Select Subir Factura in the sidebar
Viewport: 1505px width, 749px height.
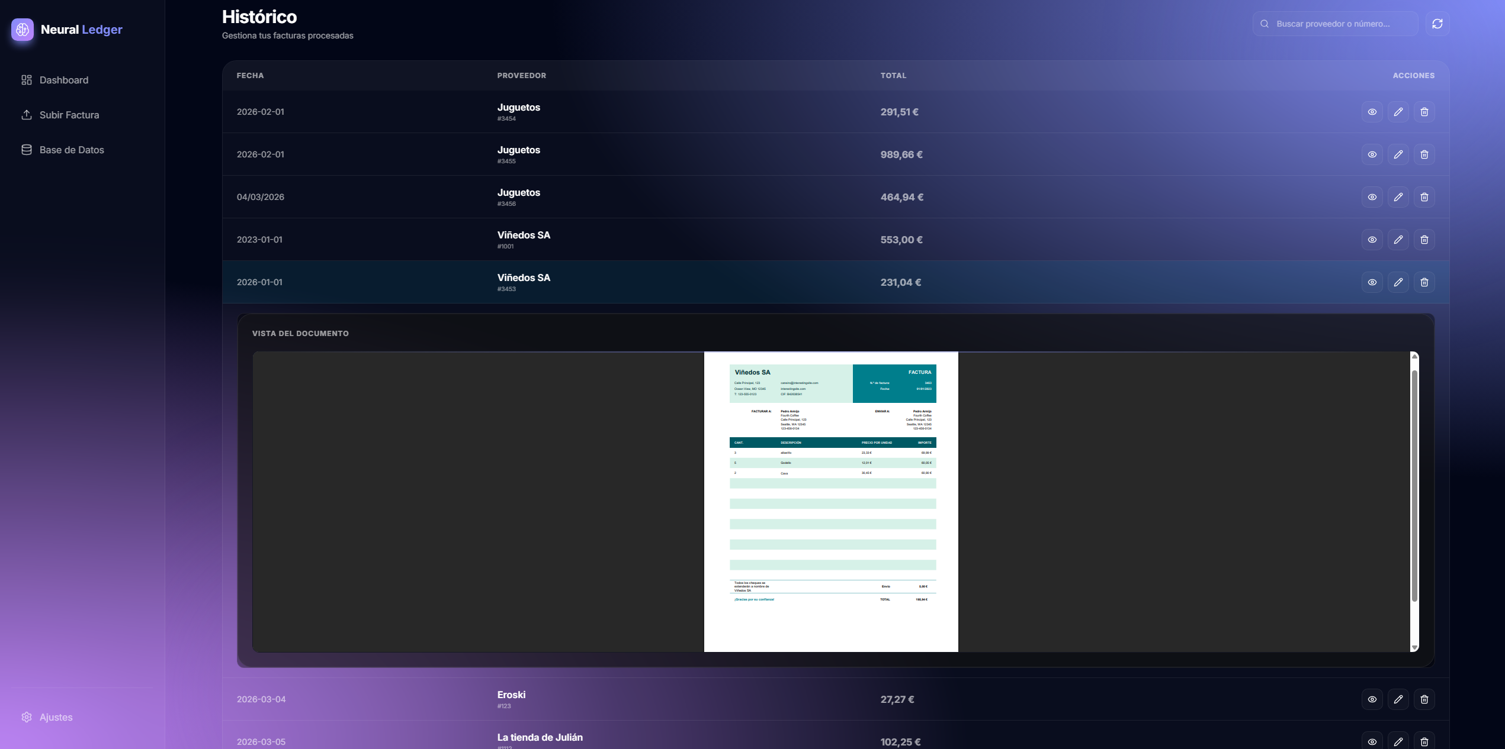point(69,115)
